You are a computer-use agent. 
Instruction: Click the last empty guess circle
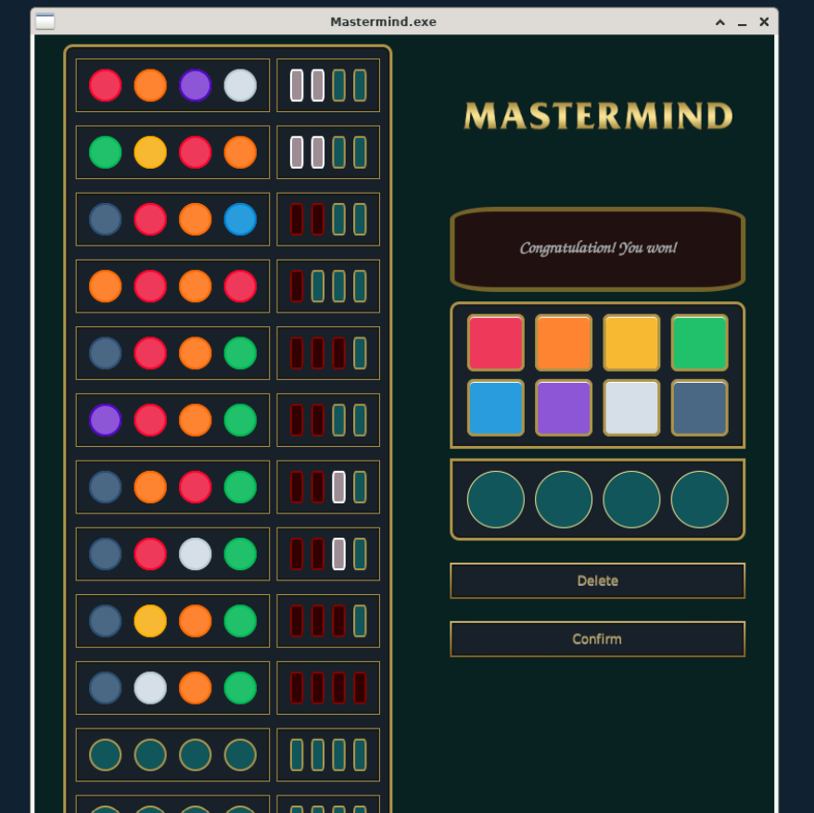(x=699, y=499)
